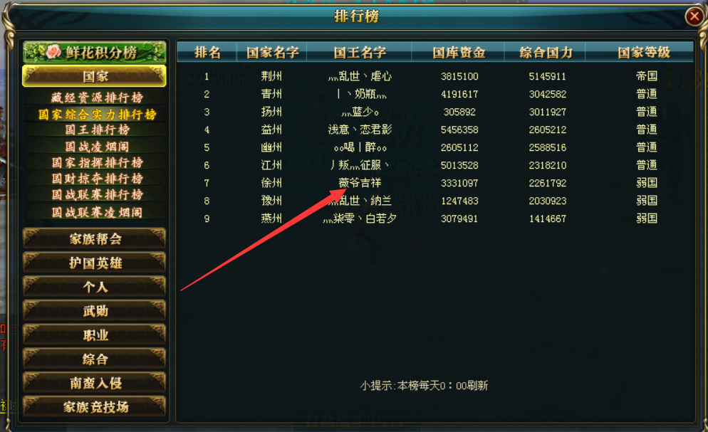Open the 综合 ranking category
708x432 pixels.
pyautogui.click(x=95, y=359)
